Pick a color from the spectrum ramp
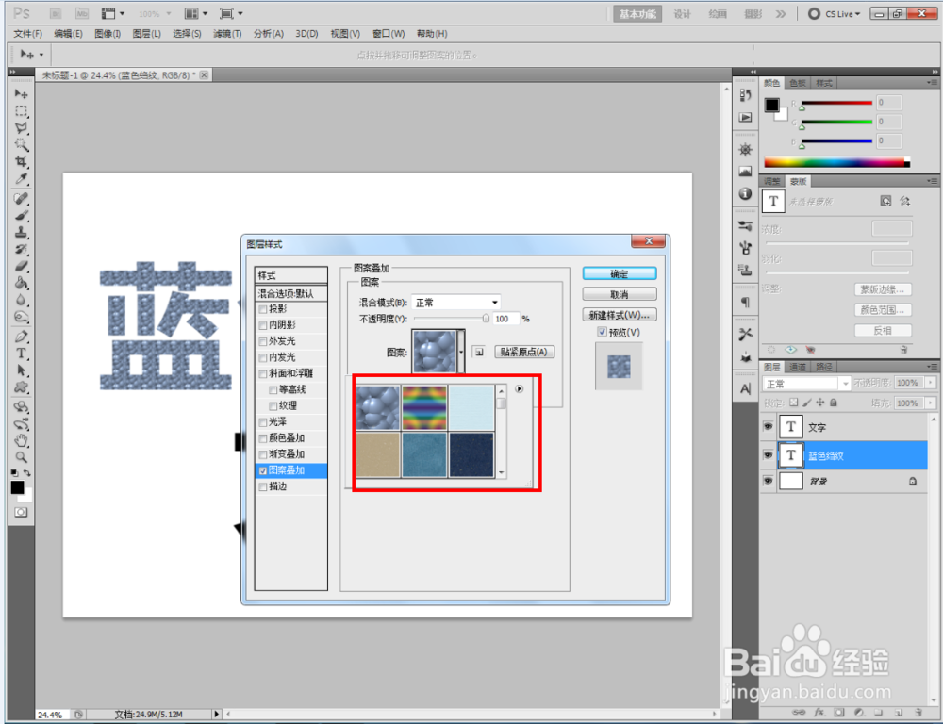The height and width of the screenshot is (724, 943). point(836,162)
